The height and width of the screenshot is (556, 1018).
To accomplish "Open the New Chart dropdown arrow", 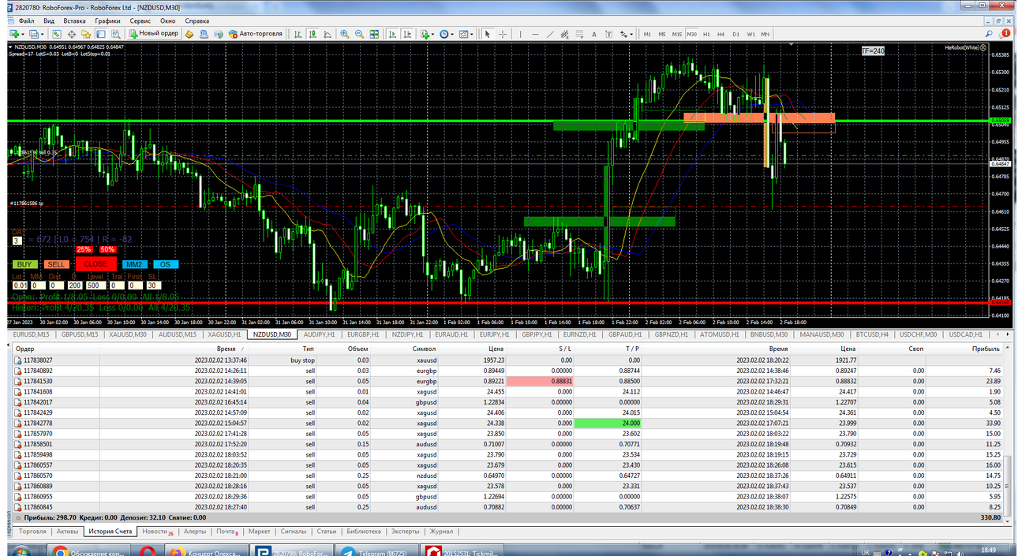I will pyautogui.click(x=24, y=34).
